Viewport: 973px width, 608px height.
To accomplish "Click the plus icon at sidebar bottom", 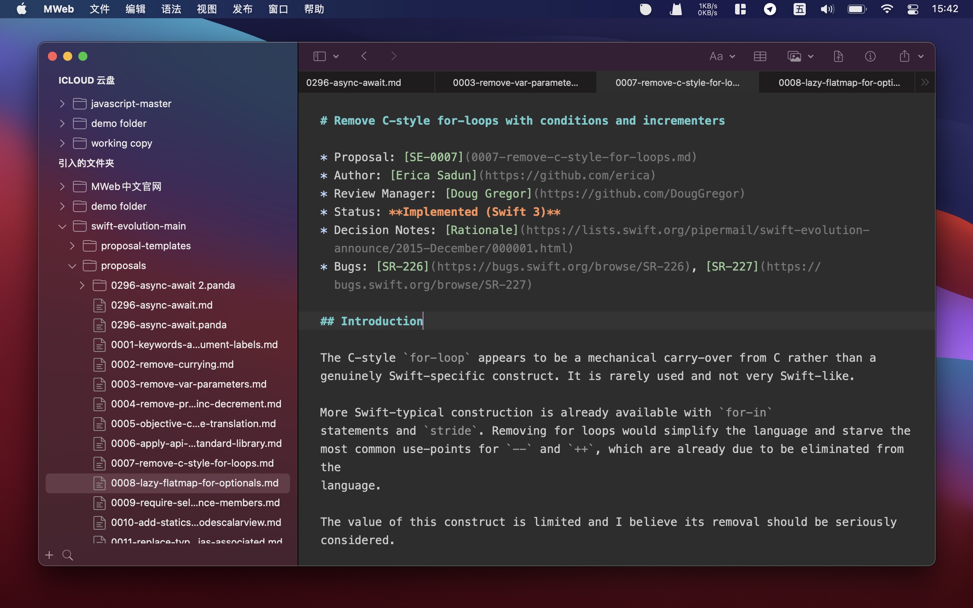I will pyautogui.click(x=49, y=555).
